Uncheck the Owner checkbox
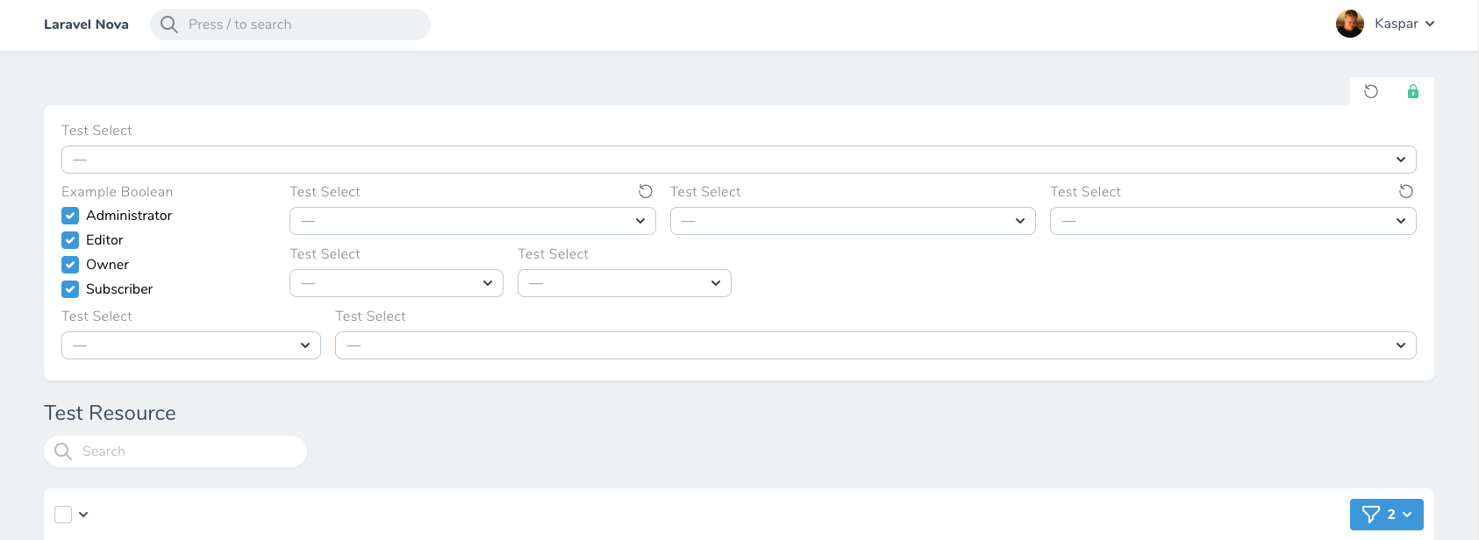This screenshot has width=1479, height=540. (70, 265)
